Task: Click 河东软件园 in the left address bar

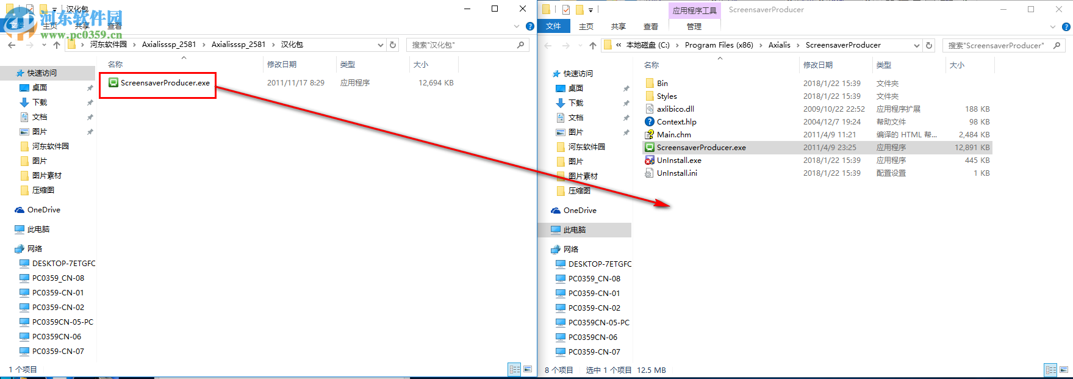Action: [109, 45]
